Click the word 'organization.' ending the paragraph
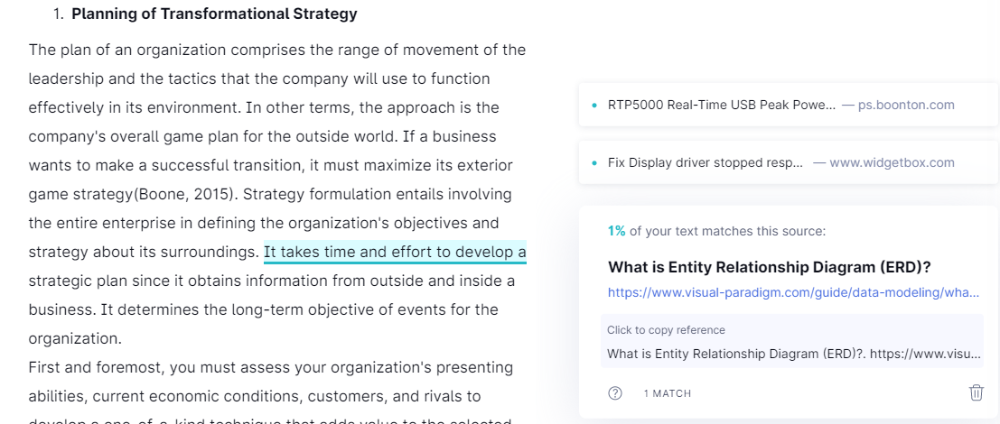 pyautogui.click(x=75, y=339)
